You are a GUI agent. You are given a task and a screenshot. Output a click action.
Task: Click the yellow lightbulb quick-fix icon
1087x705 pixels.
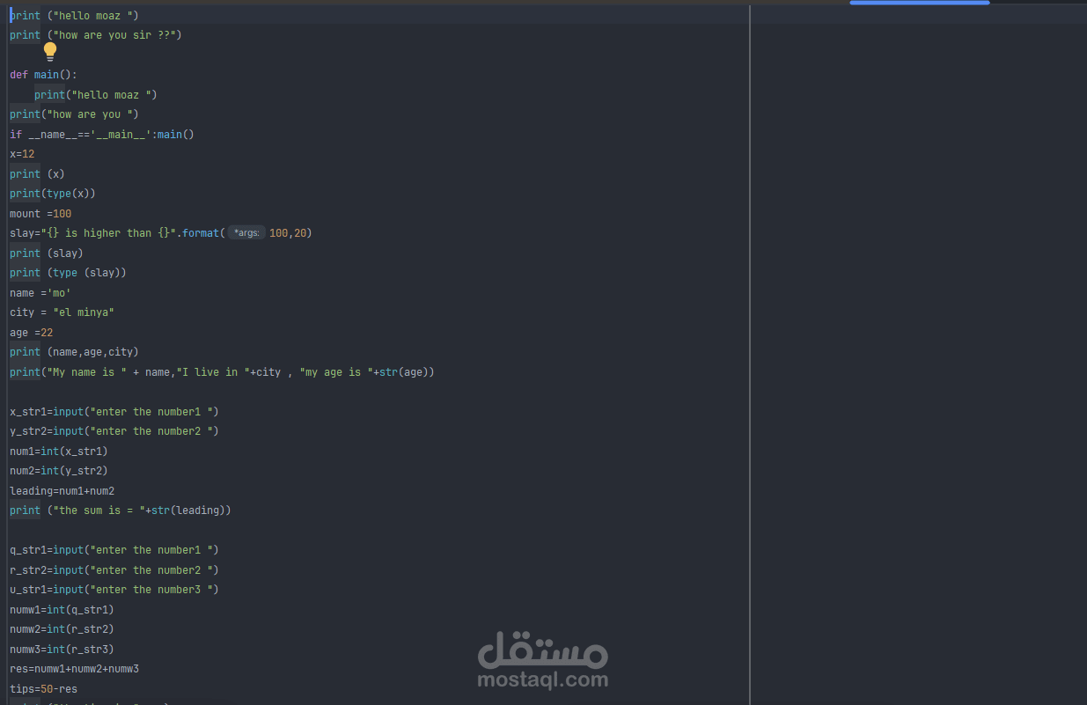click(x=50, y=51)
